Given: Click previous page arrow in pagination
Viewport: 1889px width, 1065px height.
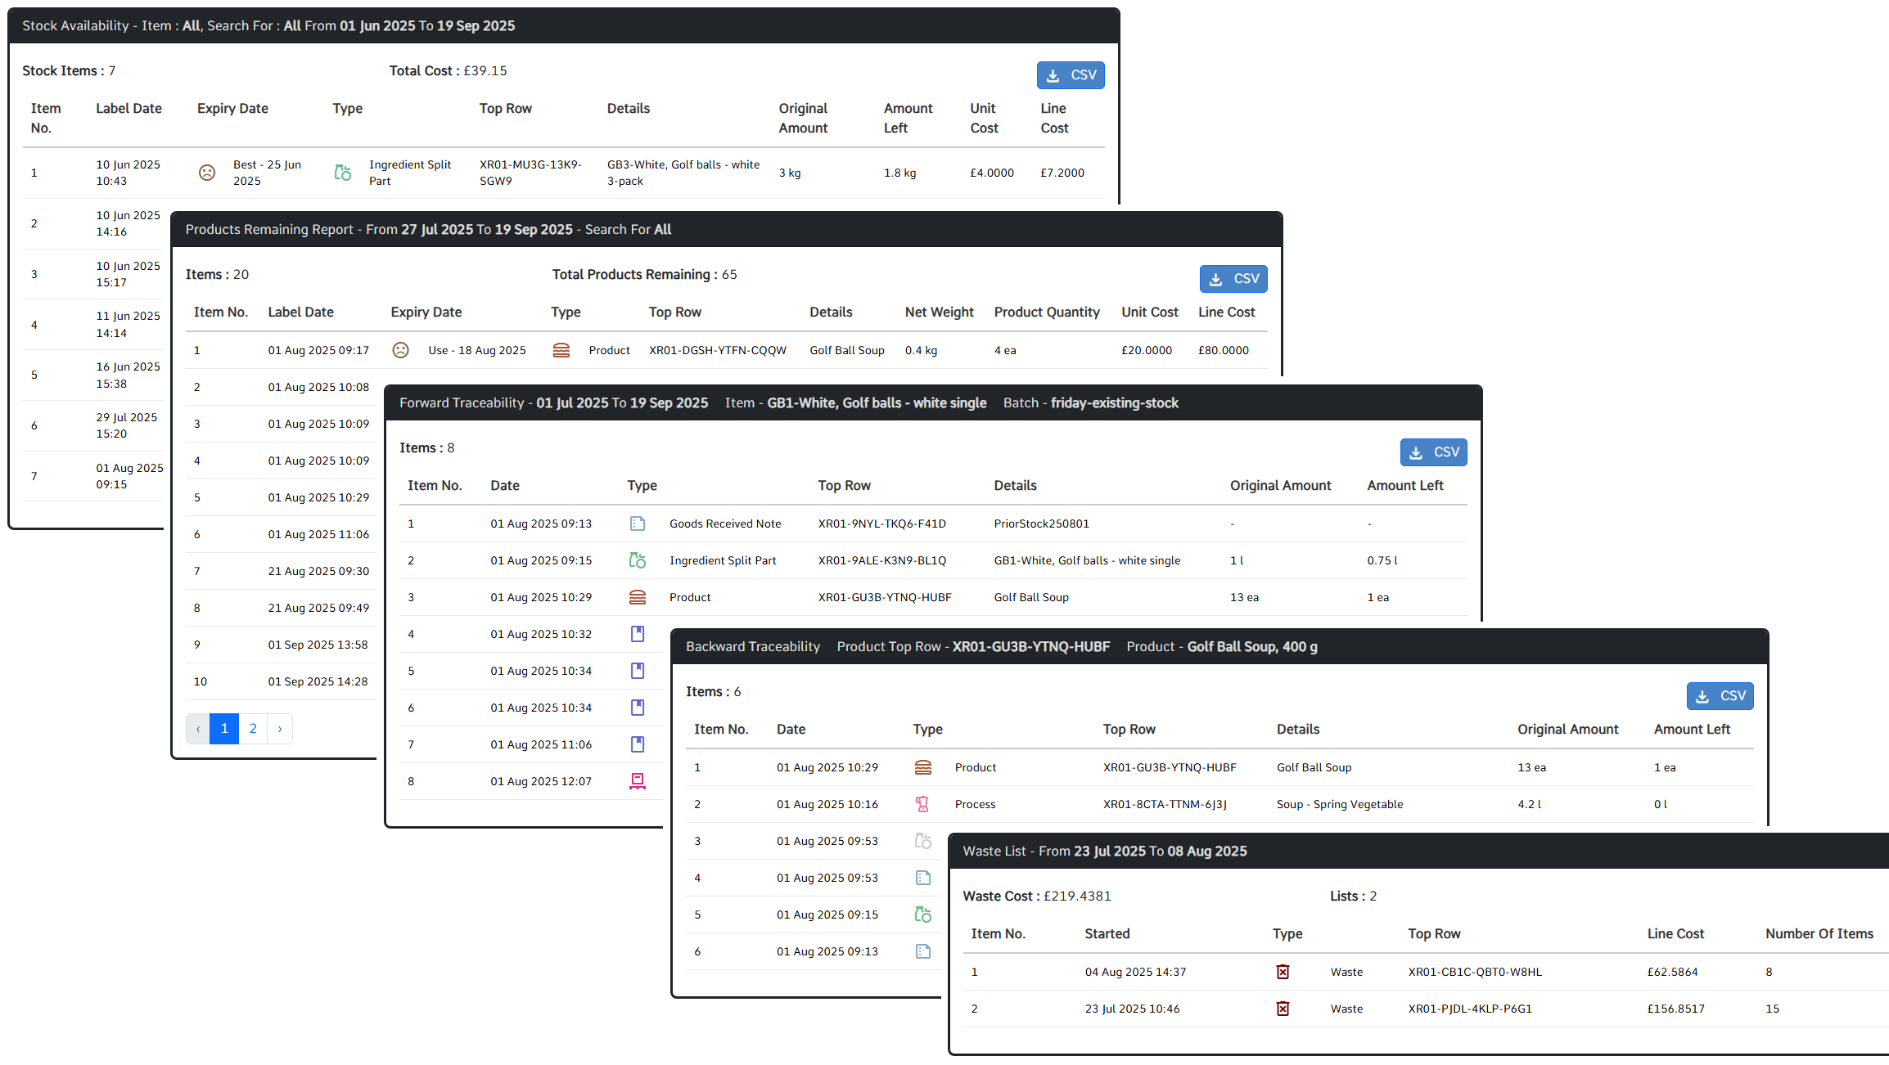Looking at the screenshot, I should (x=198, y=729).
